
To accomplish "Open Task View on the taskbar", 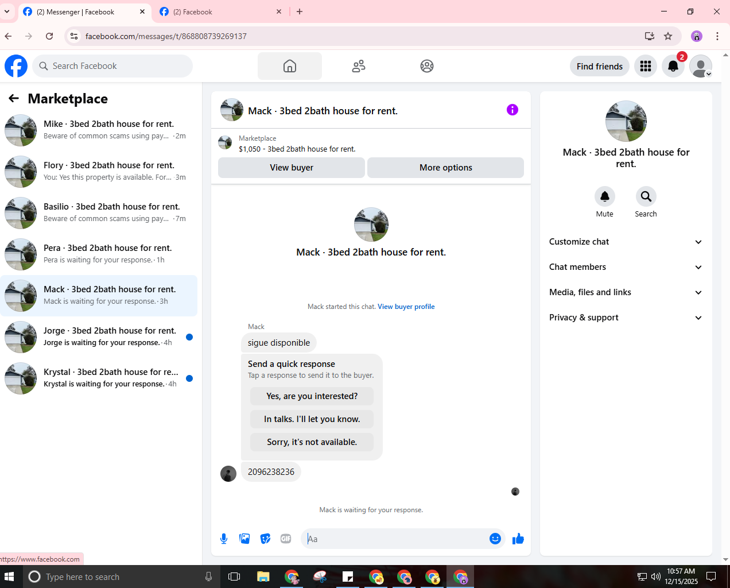I will pyautogui.click(x=234, y=577).
